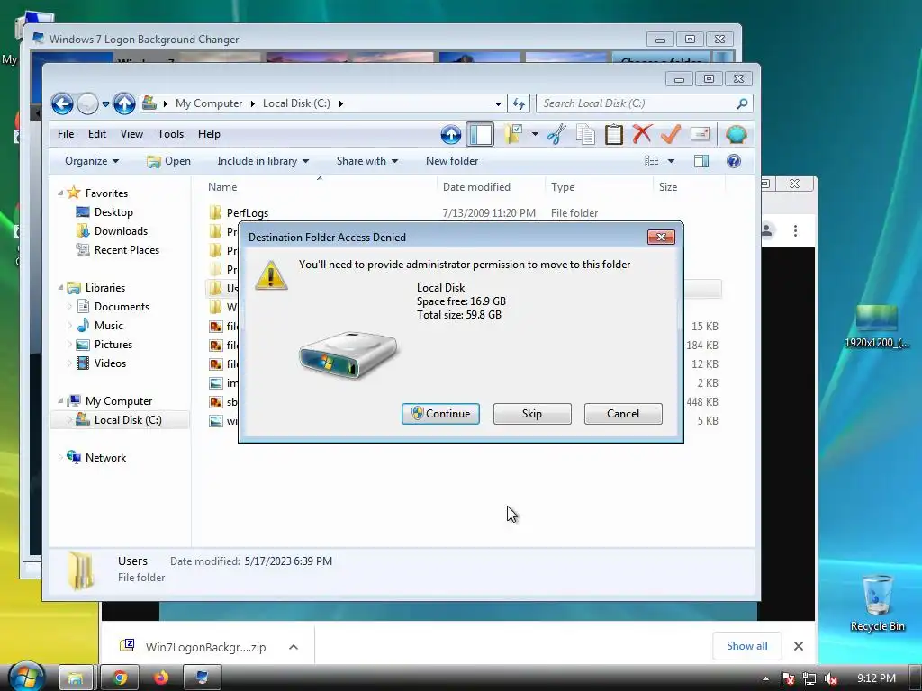Screen dimensions: 922x691
Task: Open Recycle Bin desktop icon
Action: click(x=877, y=603)
